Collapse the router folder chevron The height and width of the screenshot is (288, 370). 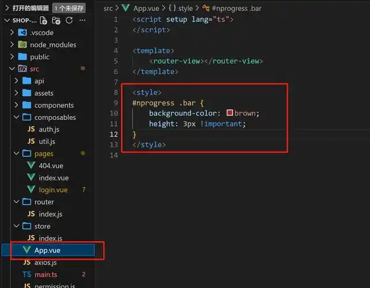point(16,202)
